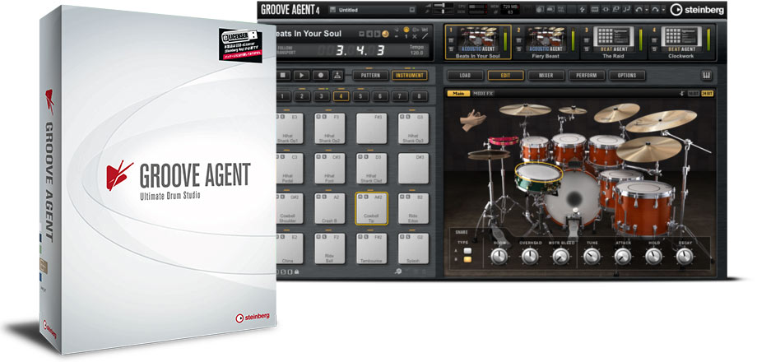This screenshot has height=362, width=757.
Task: Select pad group 5
Action: pos(360,96)
